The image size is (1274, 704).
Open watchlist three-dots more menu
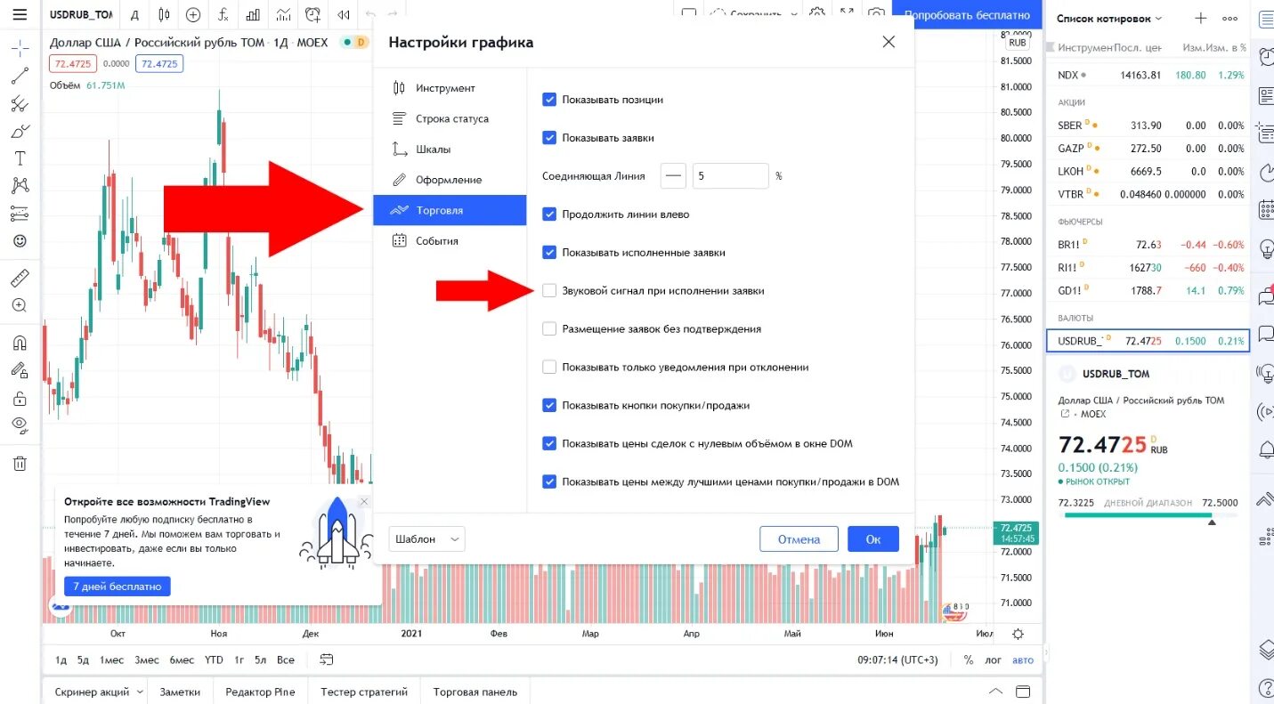pos(1230,18)
